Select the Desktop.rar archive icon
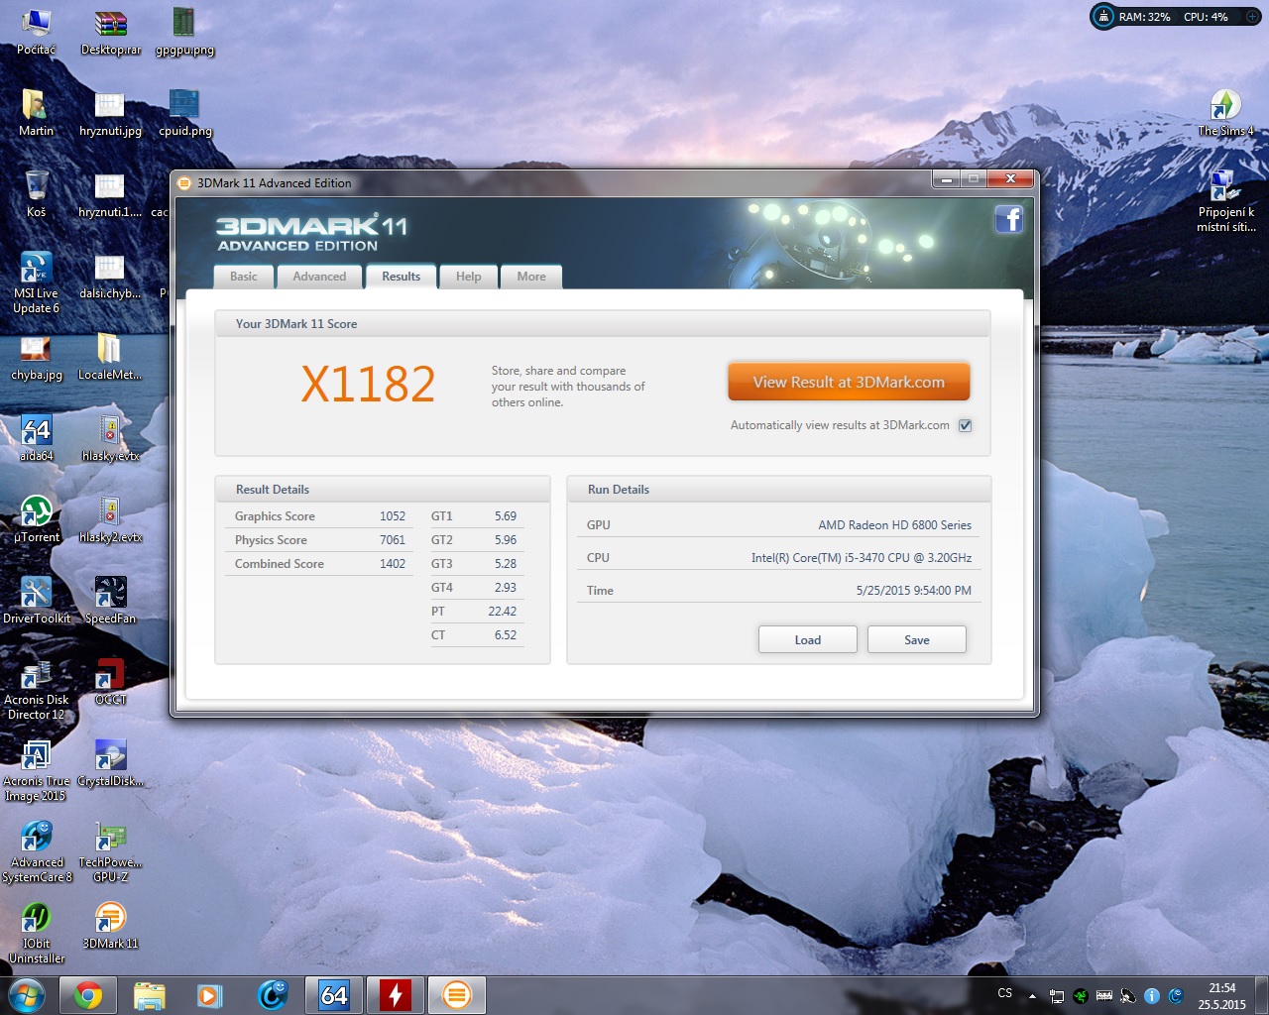 [111, 32]
